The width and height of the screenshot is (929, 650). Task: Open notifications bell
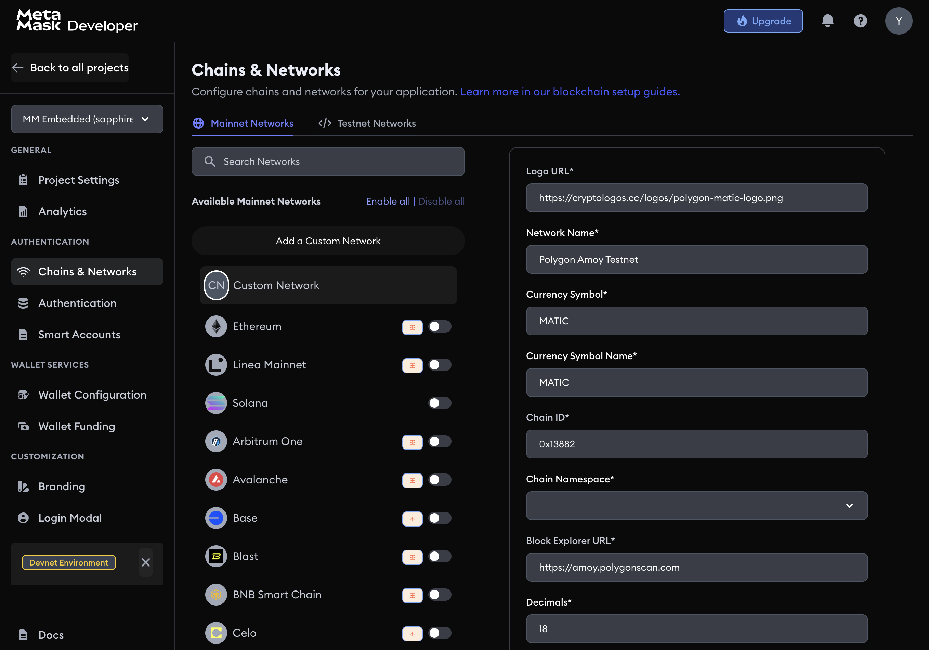[827, 21]
